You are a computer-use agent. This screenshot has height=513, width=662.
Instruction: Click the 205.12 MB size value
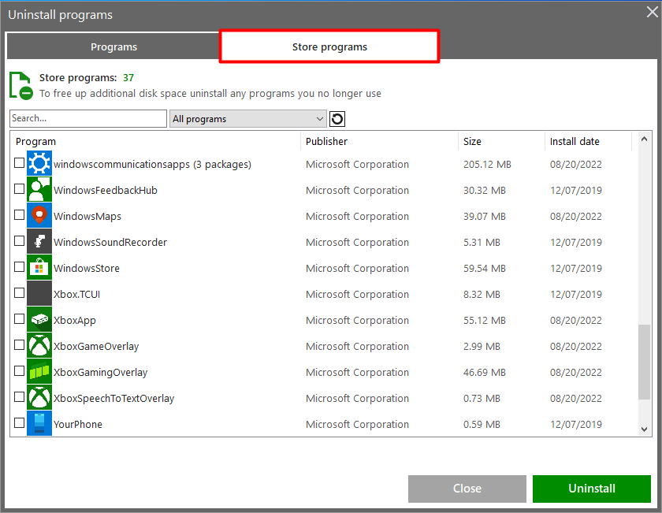click(x=487, y=164)
